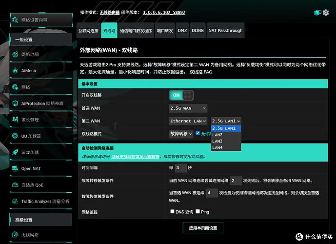
Task: Click the Network Map globe icon
Action: coord(15,54)
